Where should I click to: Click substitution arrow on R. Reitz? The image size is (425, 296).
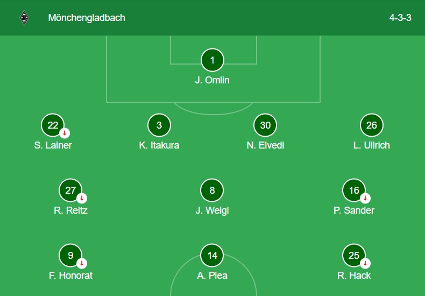click(82, 198)
